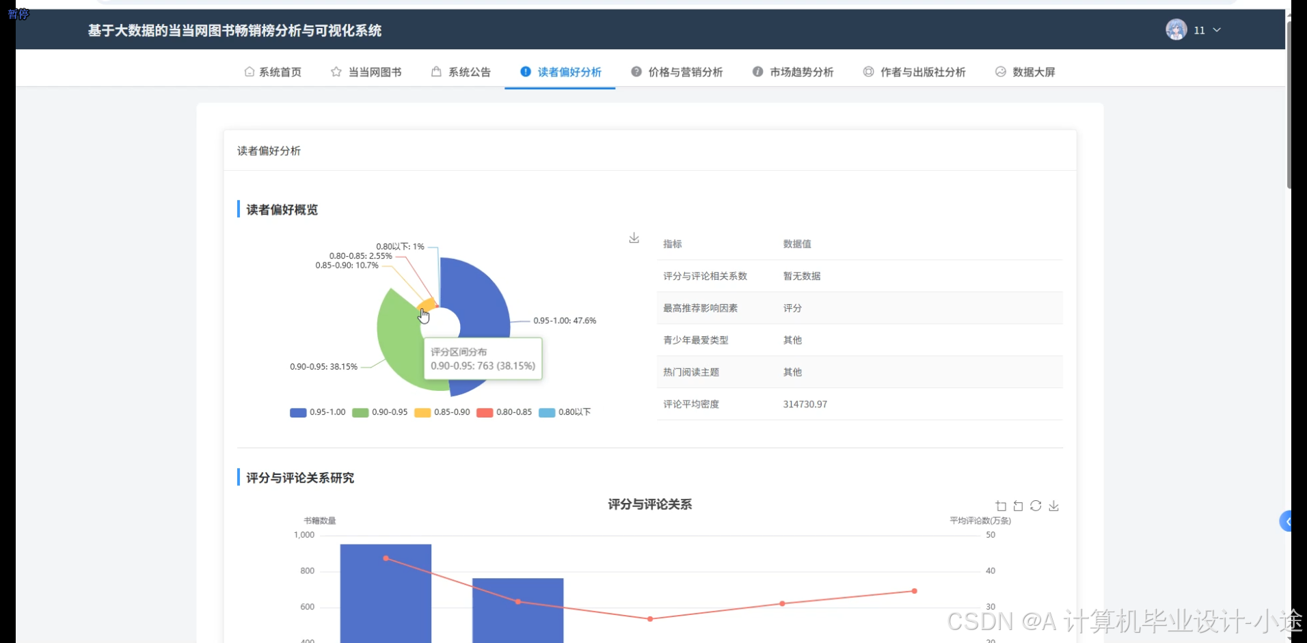Go to the 数据大屏 tab

(x=1025, y=72)
